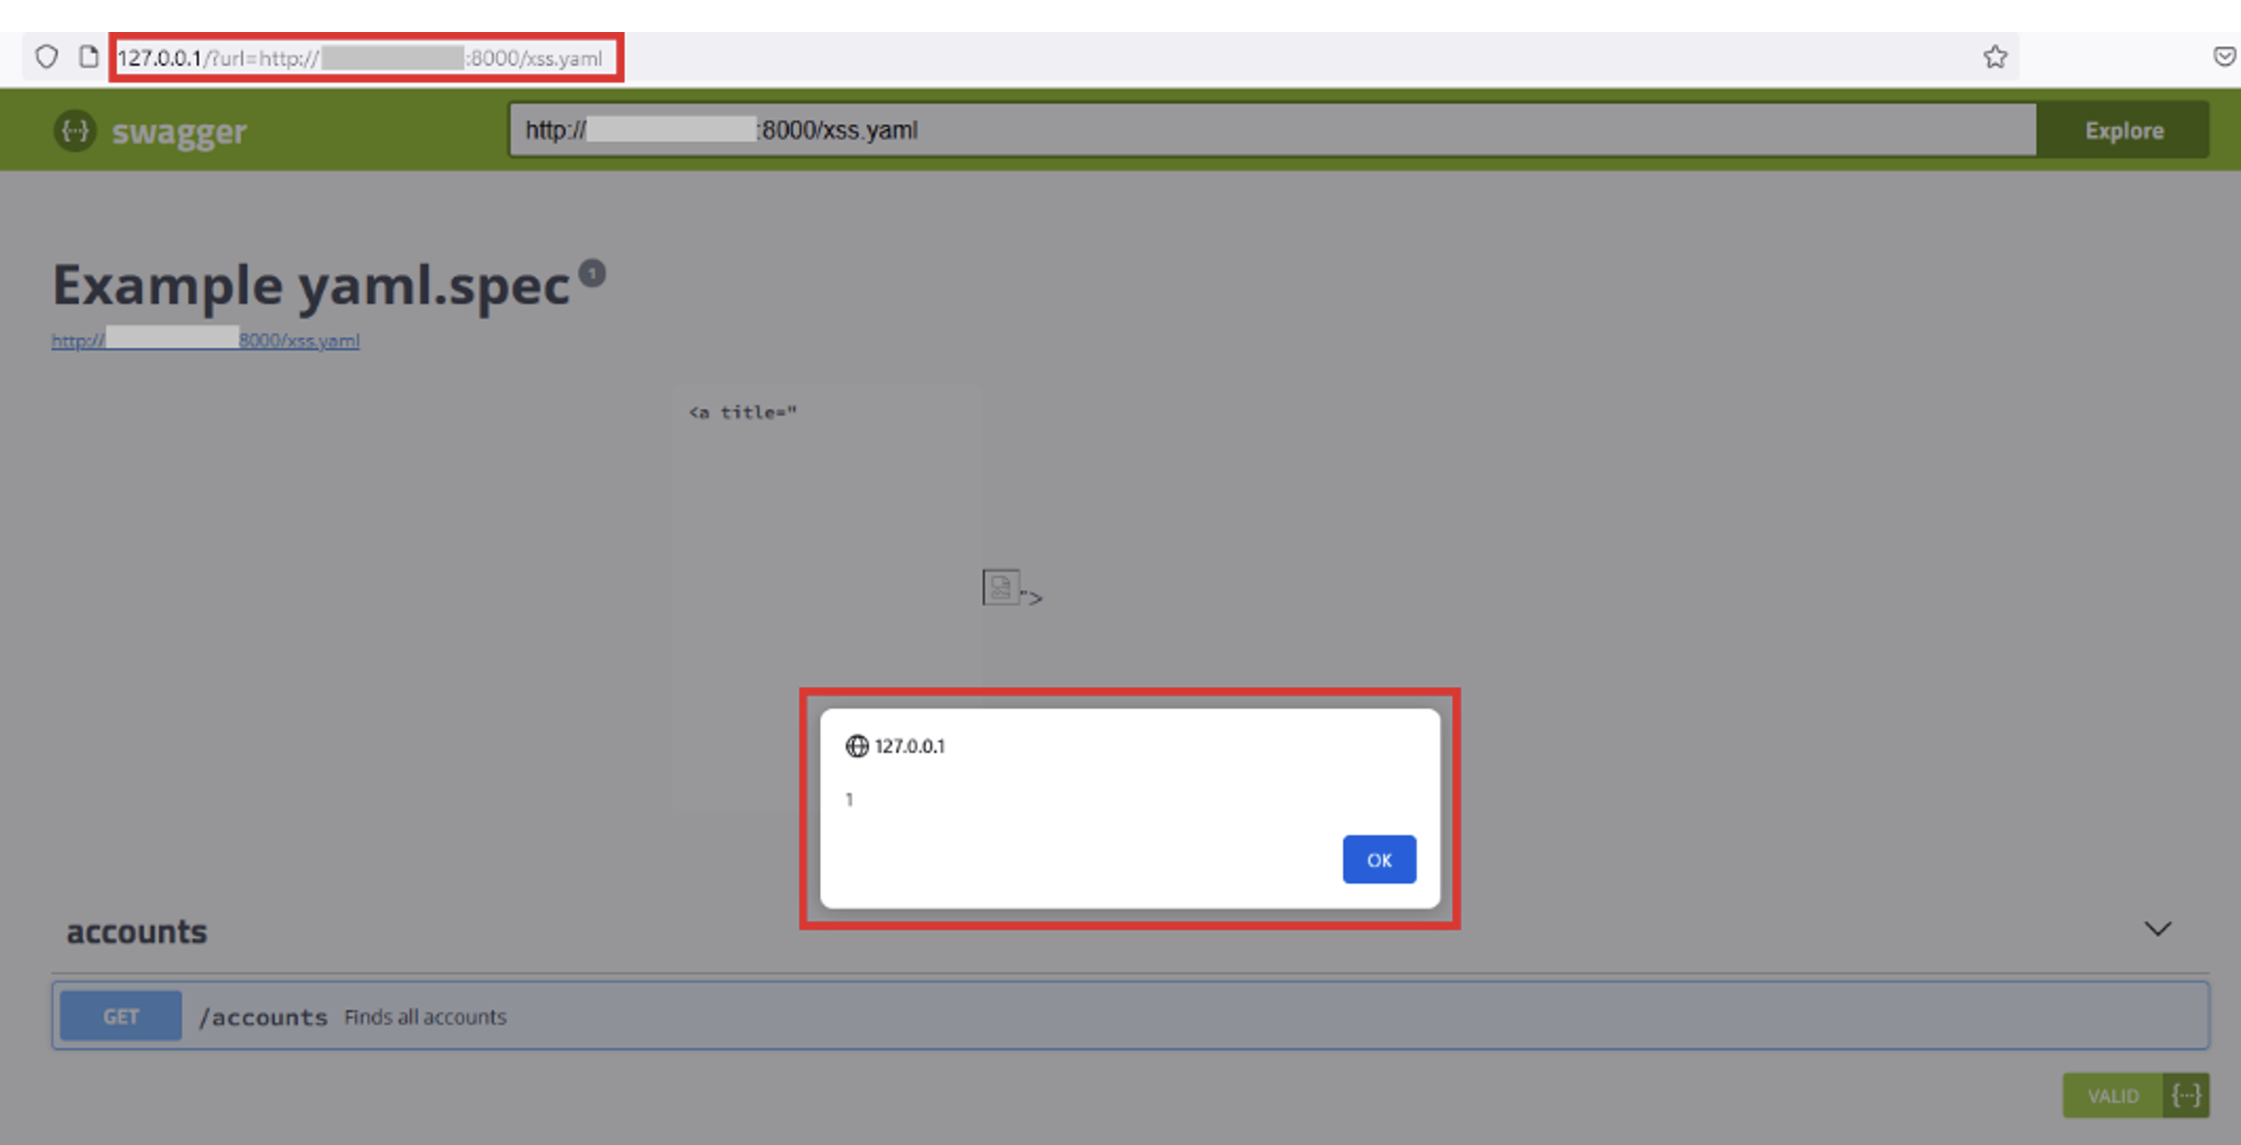Screen dimensions: 2241x1145
Task: Click the browser address bar URL
Action: pyautogui.click(x=365, y=58)
